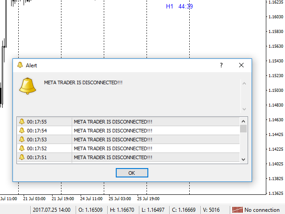Click the No connection status indicator
The height and width of the screenshot is (214, 285).
pos(261,210)
